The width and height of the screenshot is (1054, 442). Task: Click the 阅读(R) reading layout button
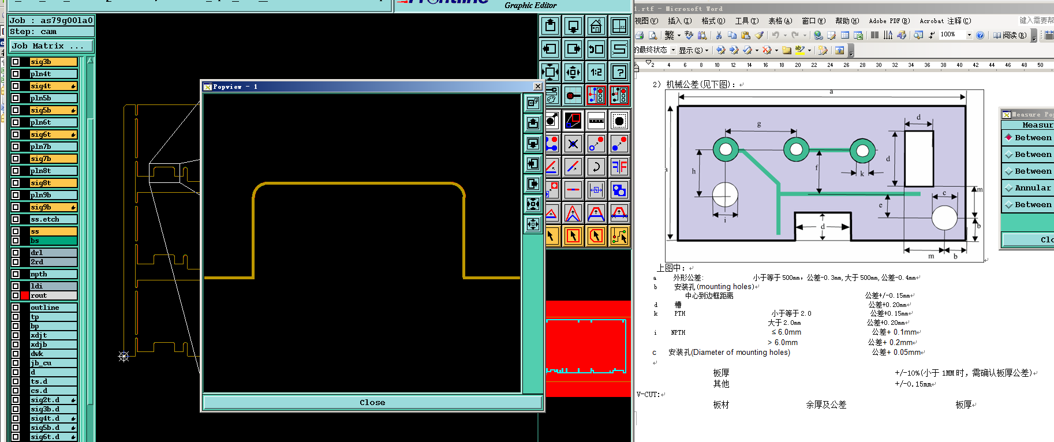[1010, 35]
